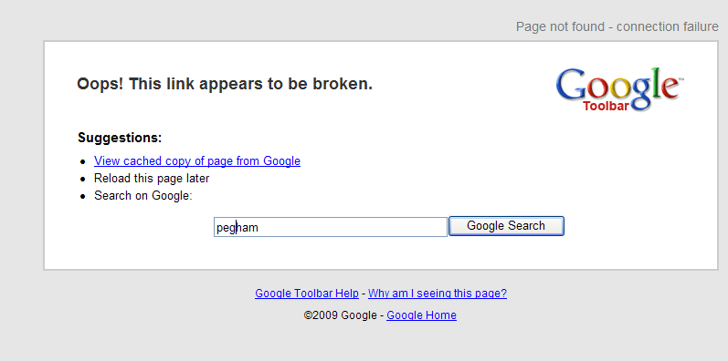Click the bullet beside Search on Google

(x=82, y=197)
